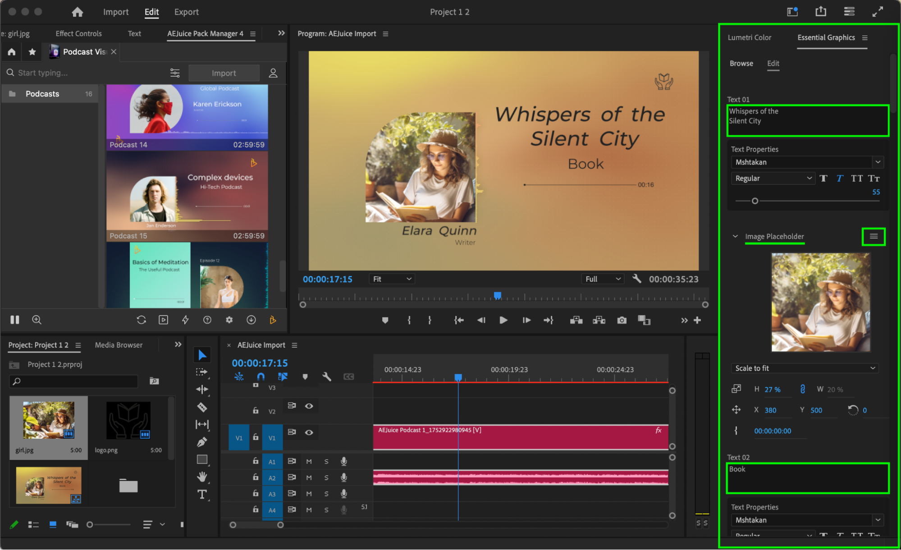The height and width of the screenshot is (550, 901).
Task: Switch to the Lumetri Color tab
Action: coord(749,37)
